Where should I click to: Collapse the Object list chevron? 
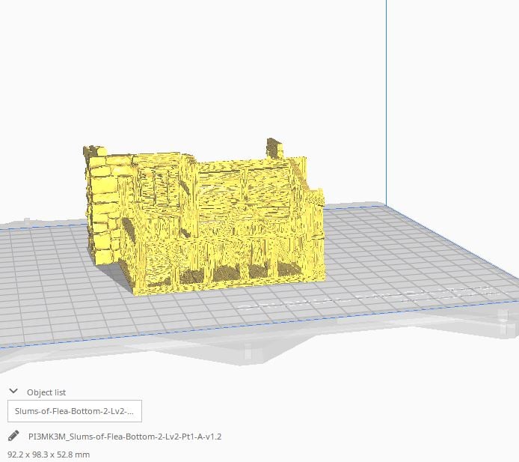tap(13, 392)
